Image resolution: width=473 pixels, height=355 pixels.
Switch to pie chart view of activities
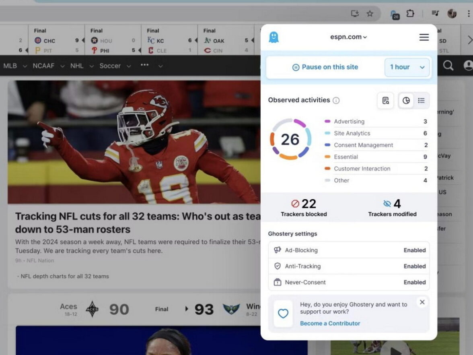406,101
